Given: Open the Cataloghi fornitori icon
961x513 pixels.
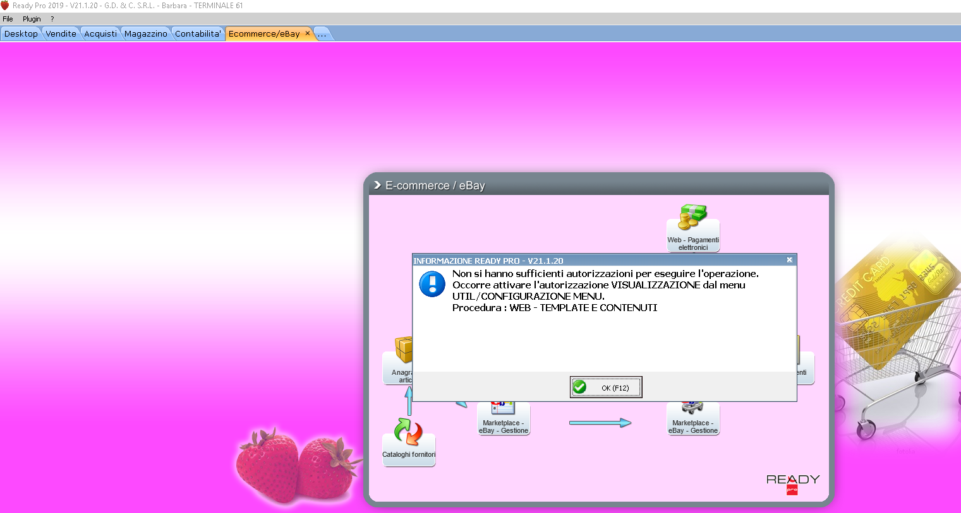Looking at the screenshot, I should [409, 442].
